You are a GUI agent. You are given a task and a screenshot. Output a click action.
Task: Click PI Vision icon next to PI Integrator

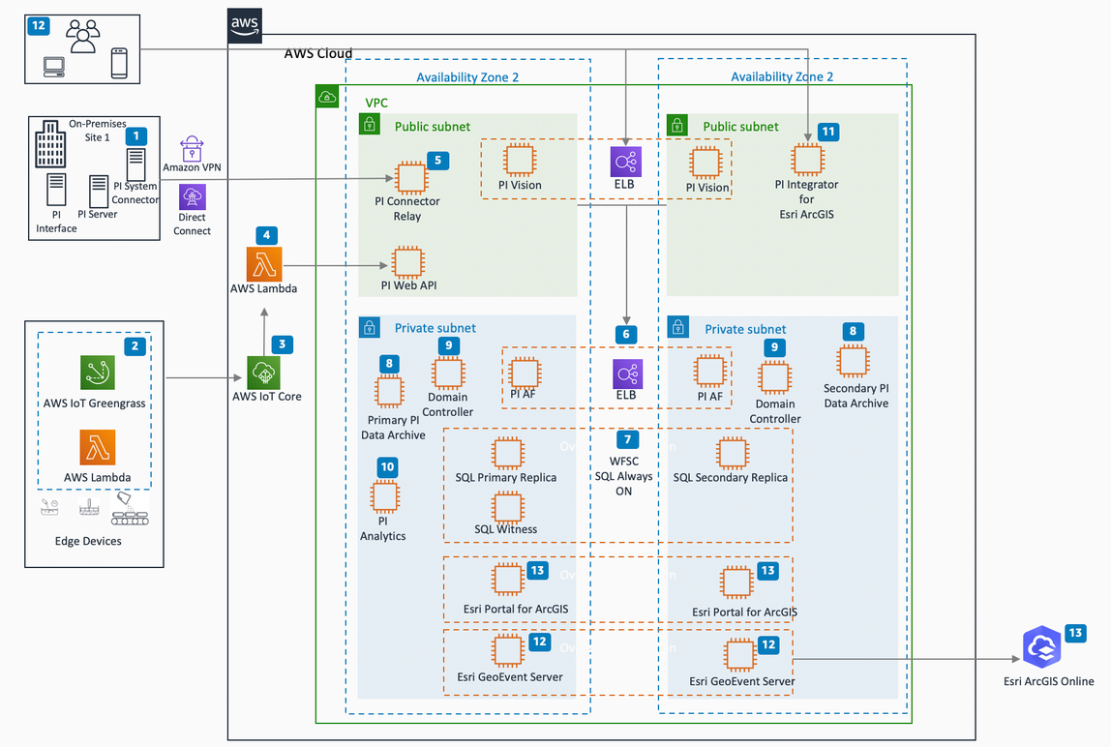click(x=706, y=163)
